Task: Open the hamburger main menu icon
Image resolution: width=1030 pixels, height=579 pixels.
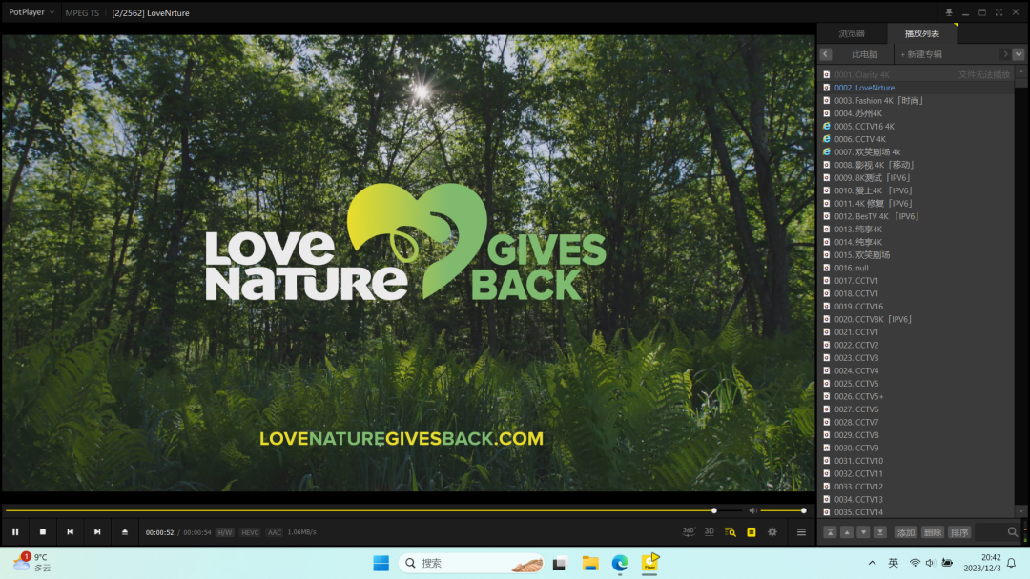Action: pyautogui.click(x=801, y=531)
